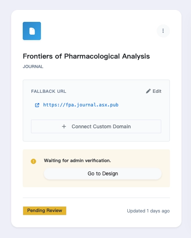Select the Frontiers of Pharmacological Analysis title
Image resolution: width=191 pixels, height=238 pixels.
[x=86, y=57]
